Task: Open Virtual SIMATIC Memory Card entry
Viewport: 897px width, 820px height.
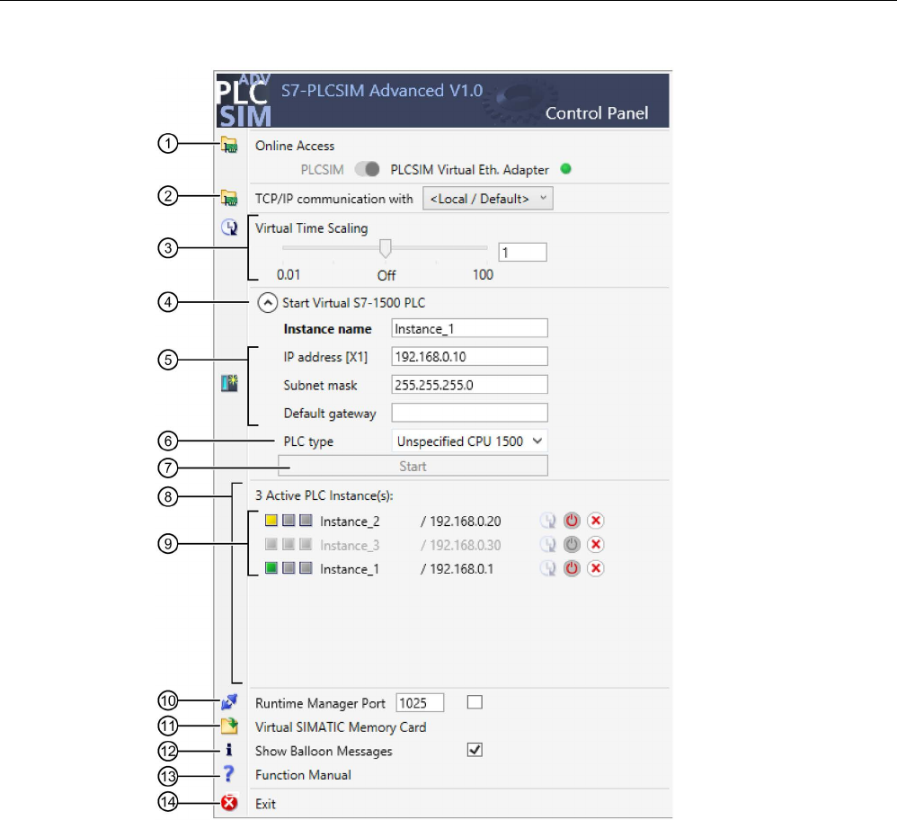Action: [x=341, y=727]
